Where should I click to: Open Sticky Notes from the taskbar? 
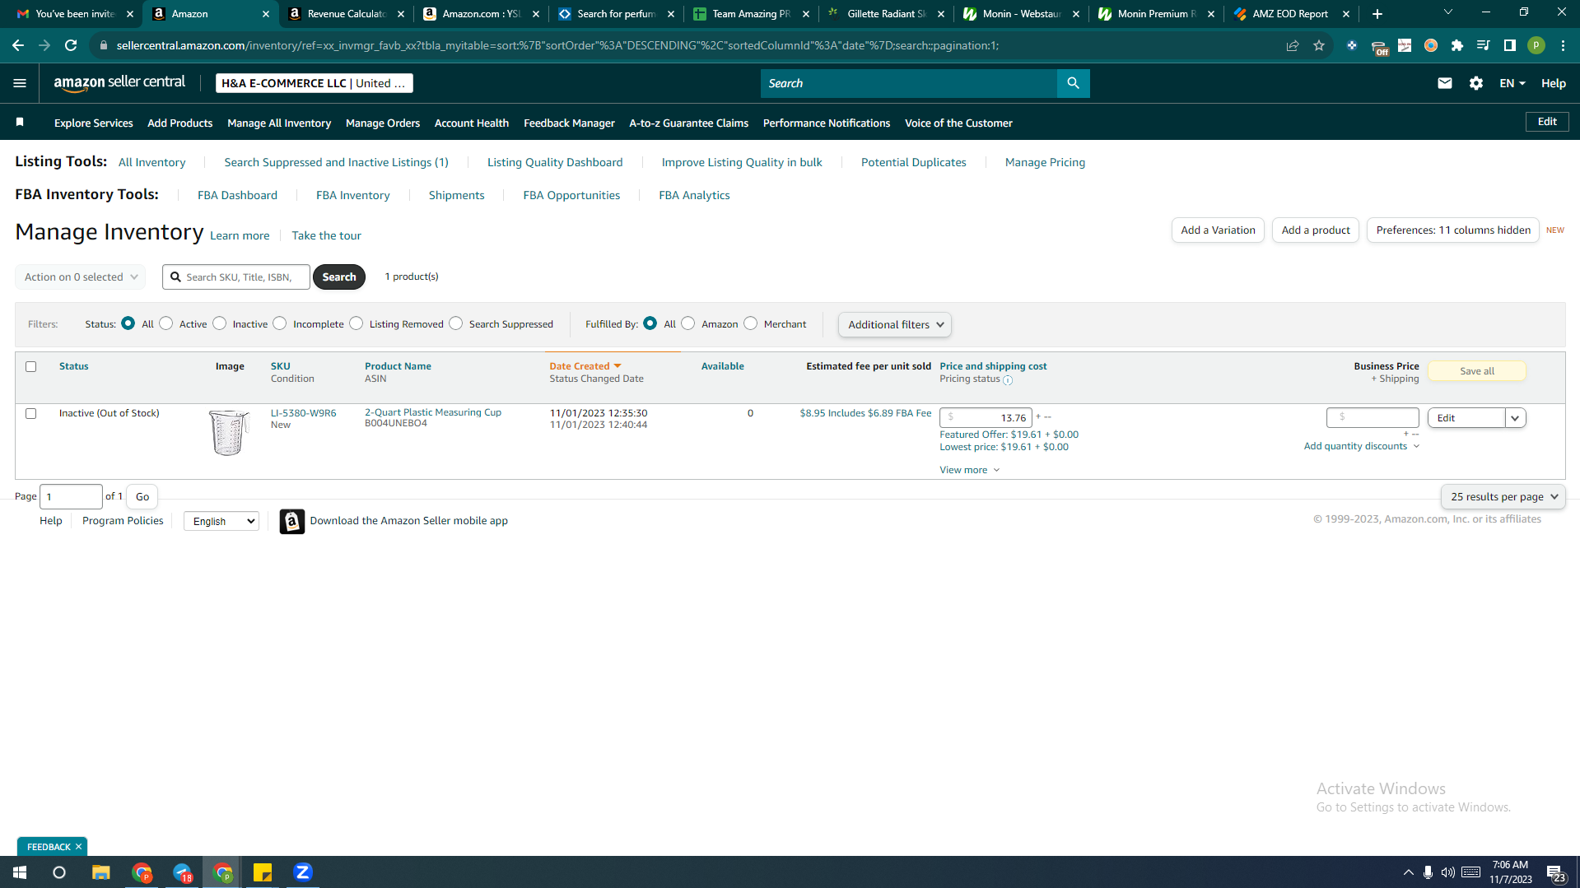(x=263, y=872)
